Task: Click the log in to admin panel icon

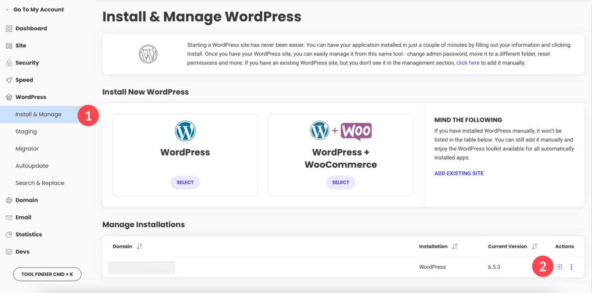Action: (559, 267)
